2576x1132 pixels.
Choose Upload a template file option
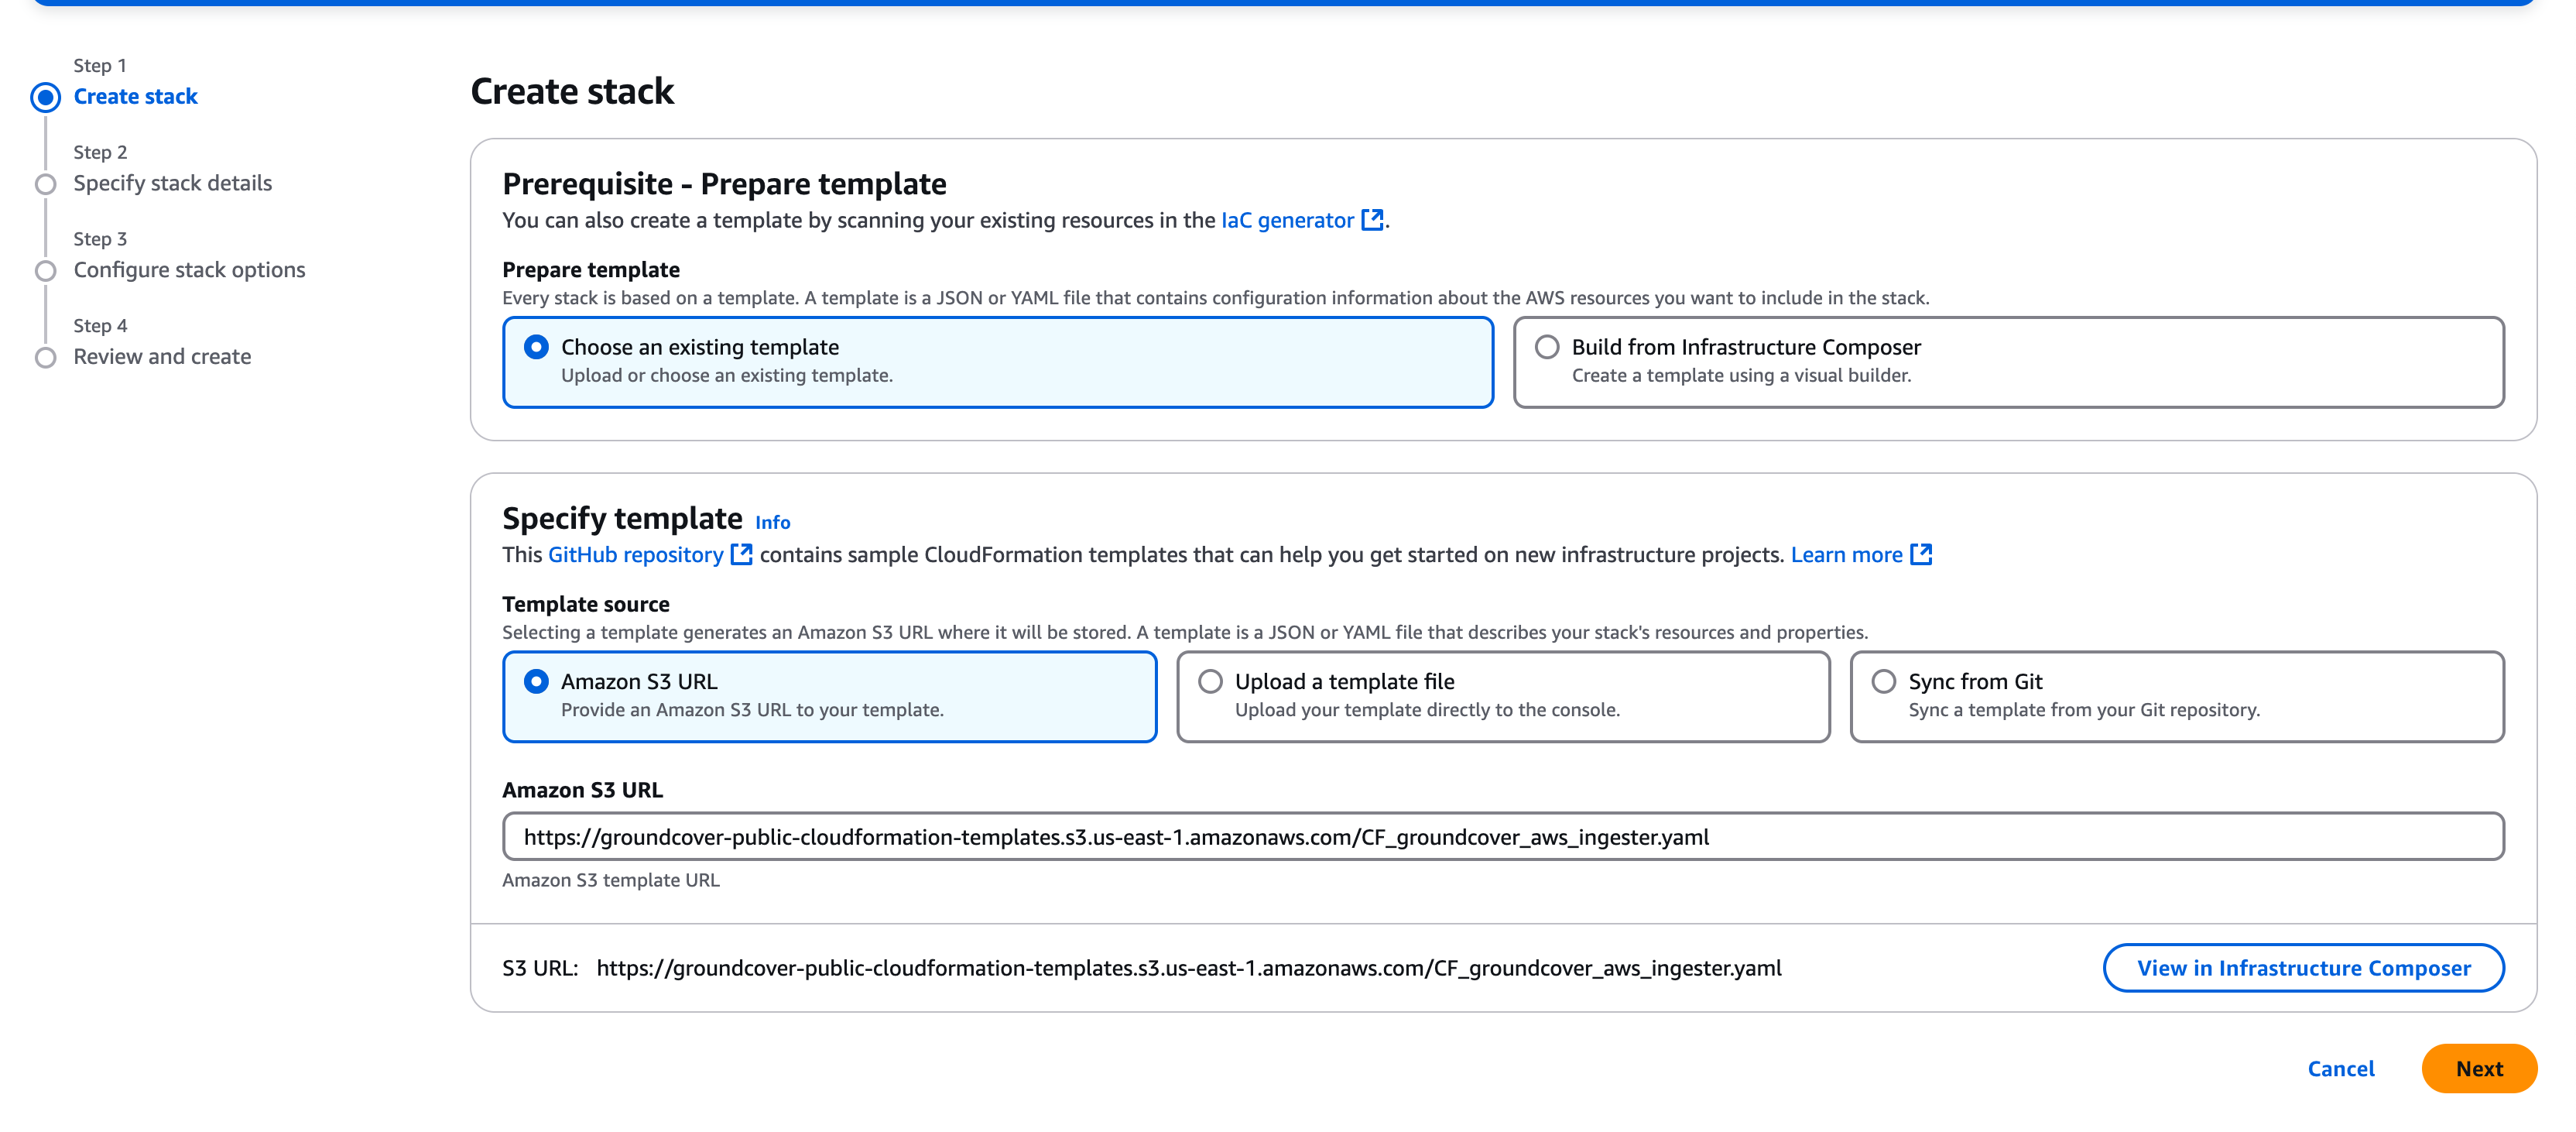click(1210, 682)
